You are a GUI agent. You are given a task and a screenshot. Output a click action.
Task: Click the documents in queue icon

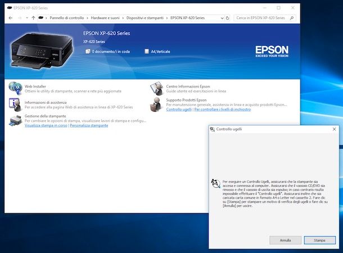coord(88,52)
